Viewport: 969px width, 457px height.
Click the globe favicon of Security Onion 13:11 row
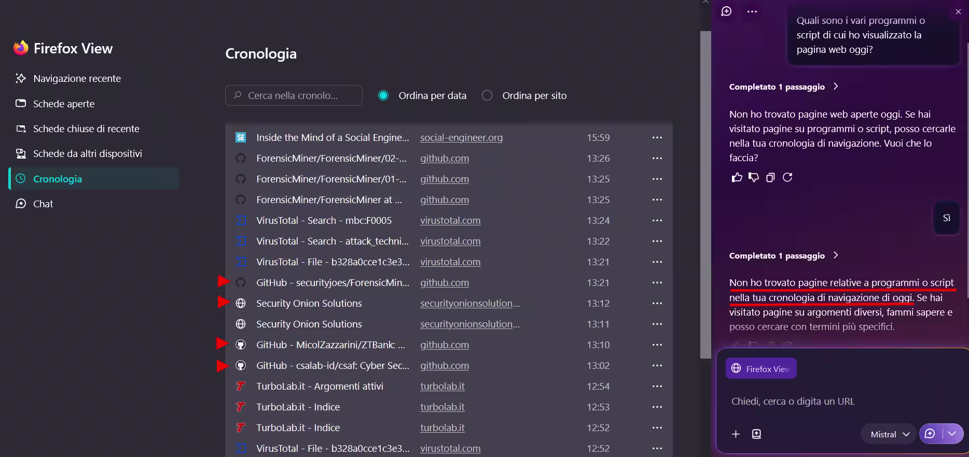tap(241, 324)
